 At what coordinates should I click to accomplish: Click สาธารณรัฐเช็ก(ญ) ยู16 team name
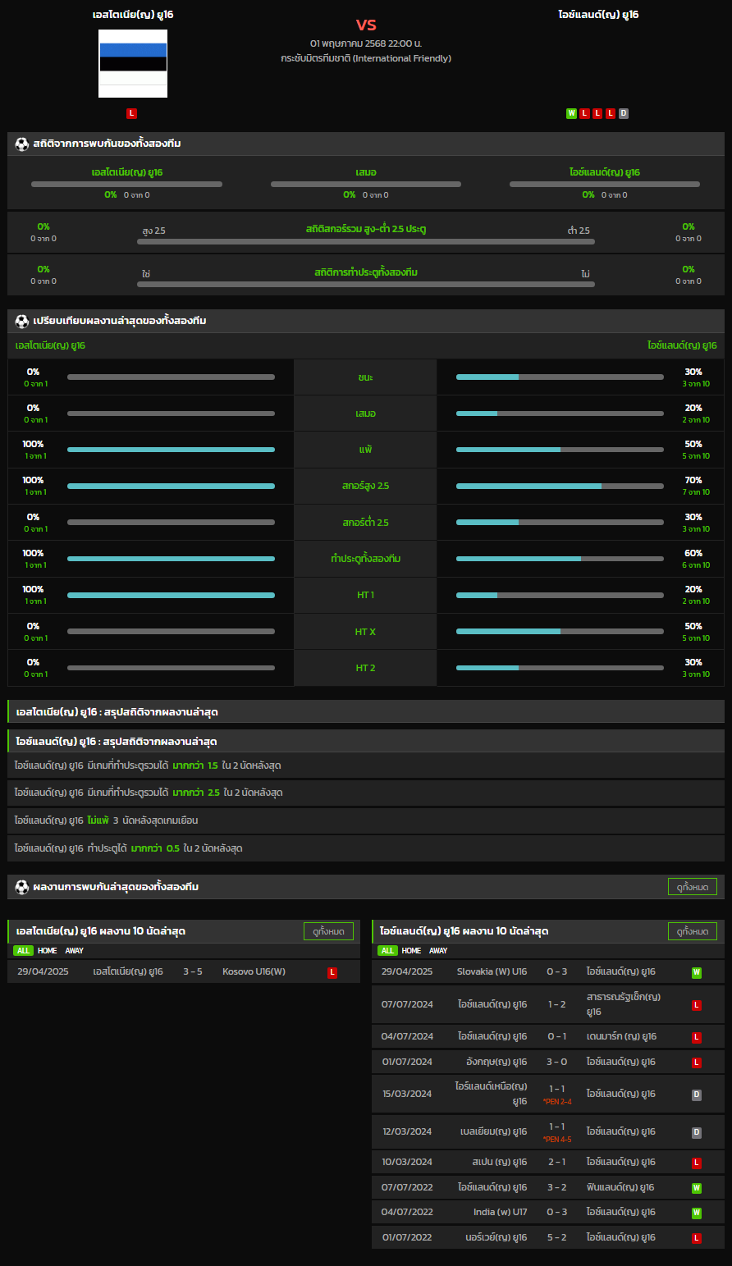(x=624, y=1005)
